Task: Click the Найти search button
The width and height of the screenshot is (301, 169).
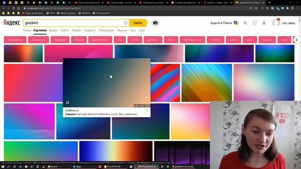Action: [x=138, y=23]
